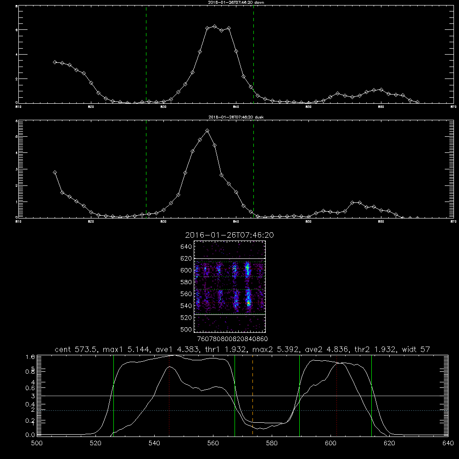This screenshot has height=459, width=459.
Task: Click the peak diamond marker of dusk curve
Action: pyautogui.click(x=207, y=130)
